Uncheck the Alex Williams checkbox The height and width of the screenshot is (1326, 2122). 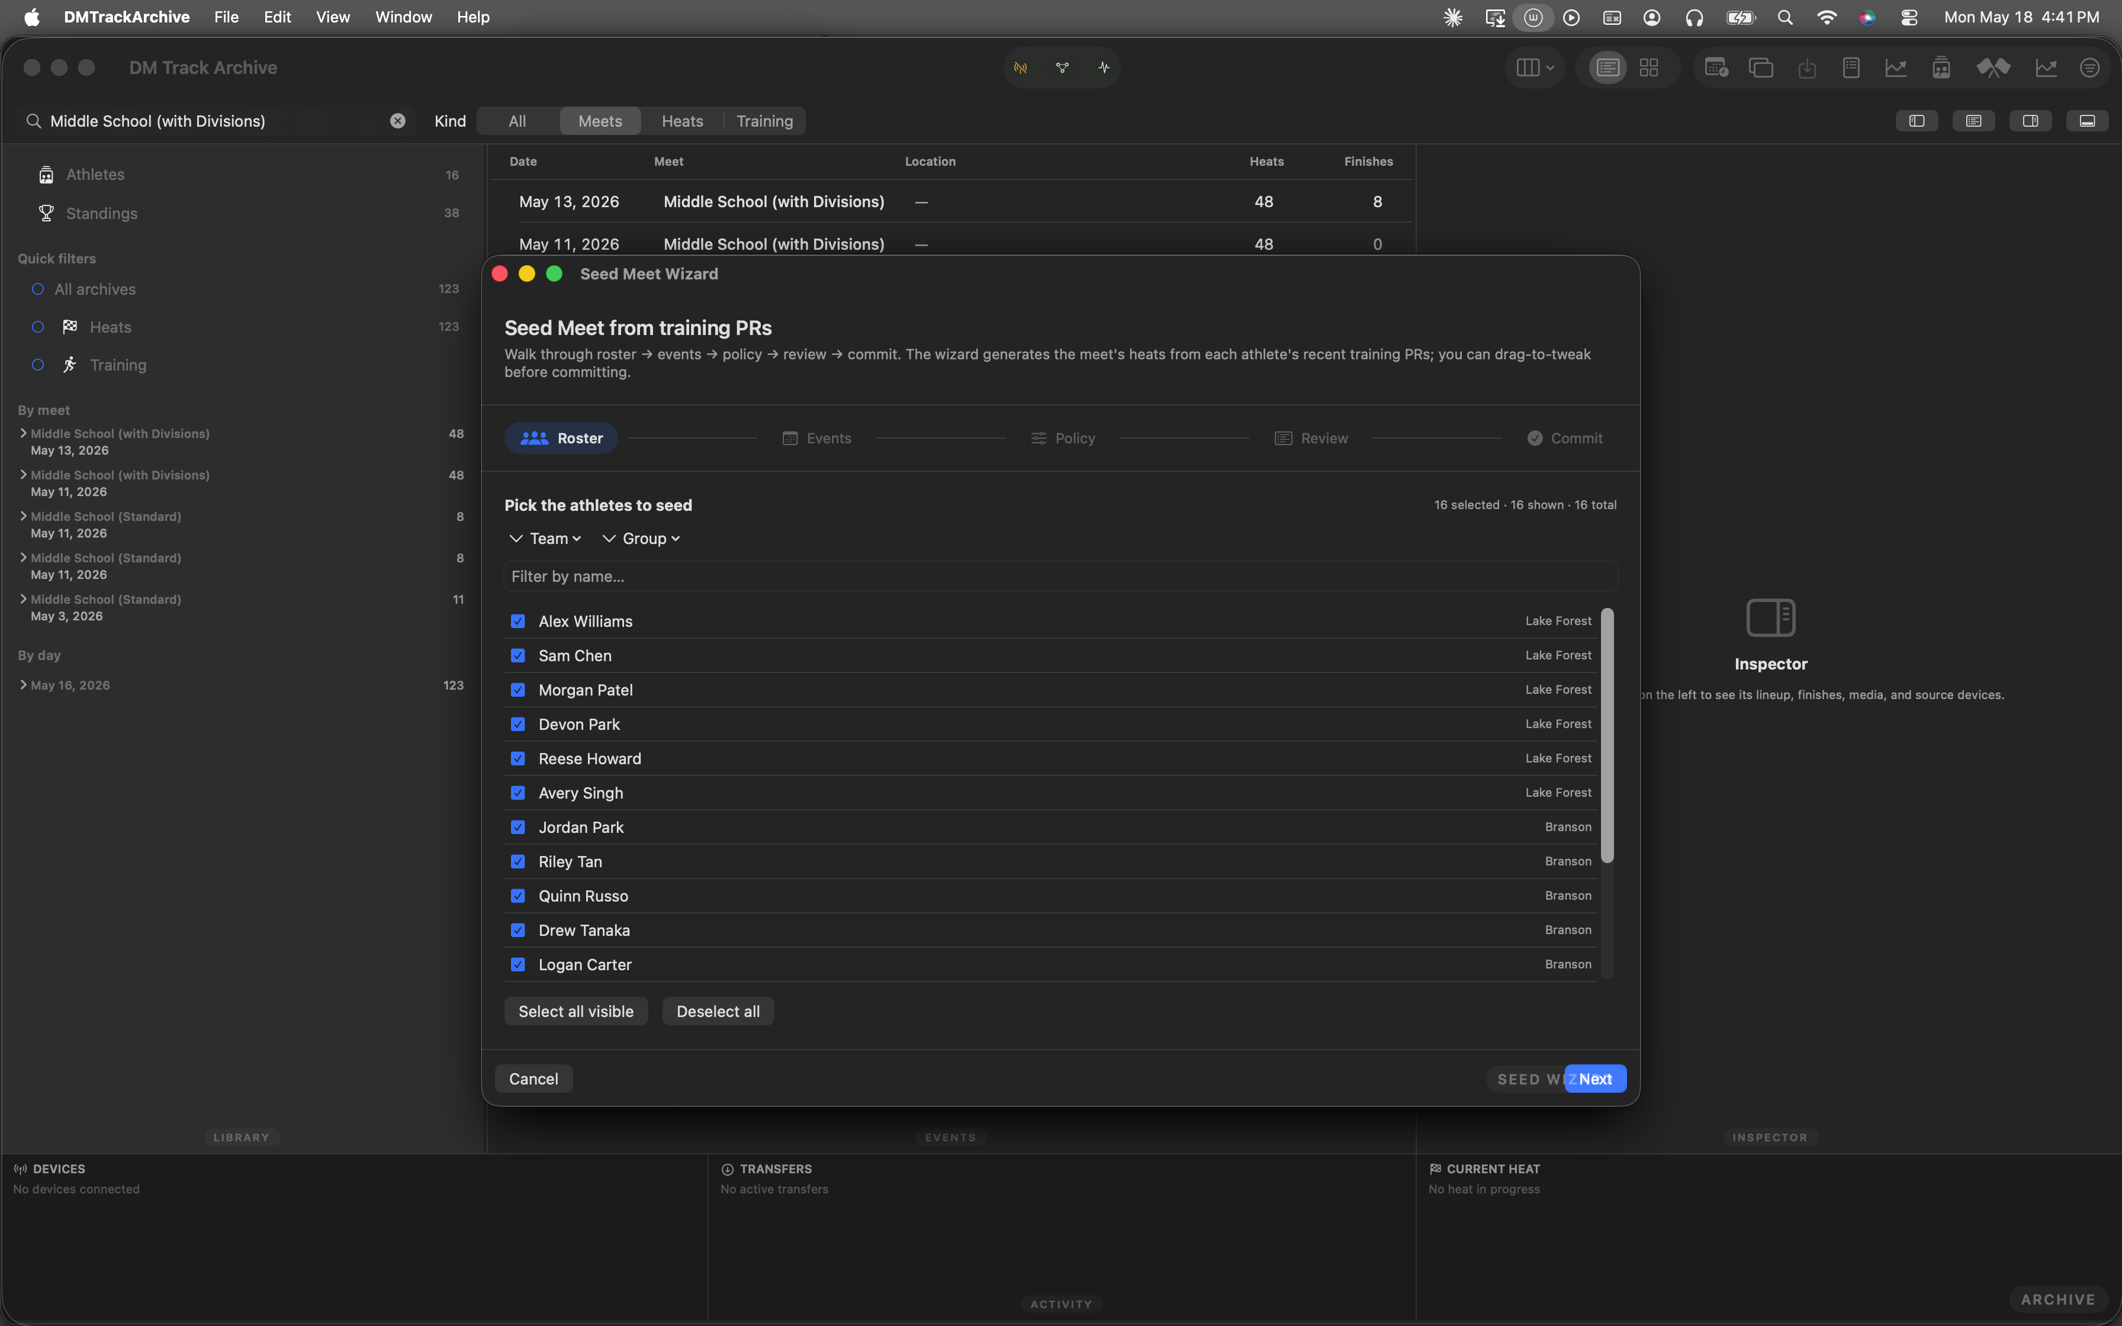point(518,621)
